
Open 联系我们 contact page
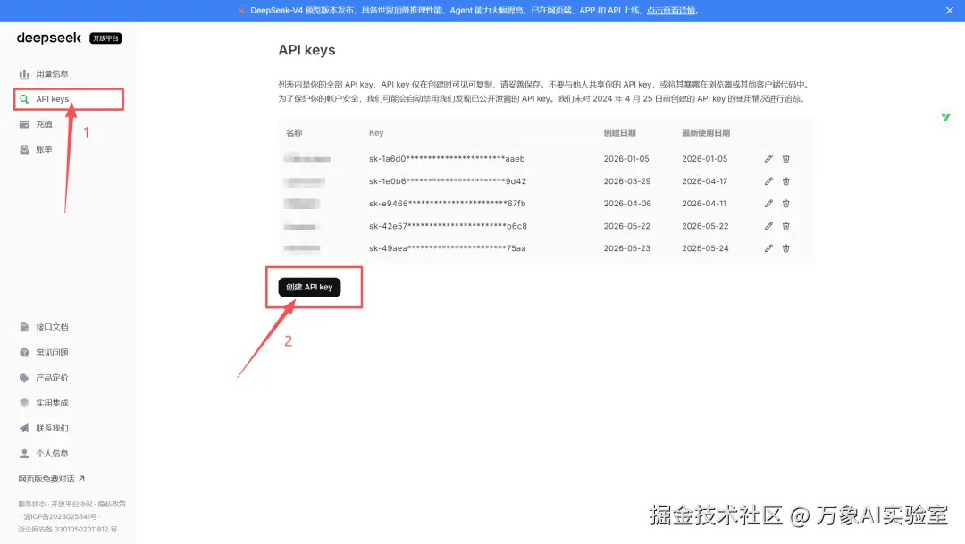[52, 428]
